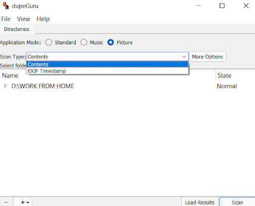Select the Picture mode radio button
This screenshot has width=255, height=206.
[111, 42]
